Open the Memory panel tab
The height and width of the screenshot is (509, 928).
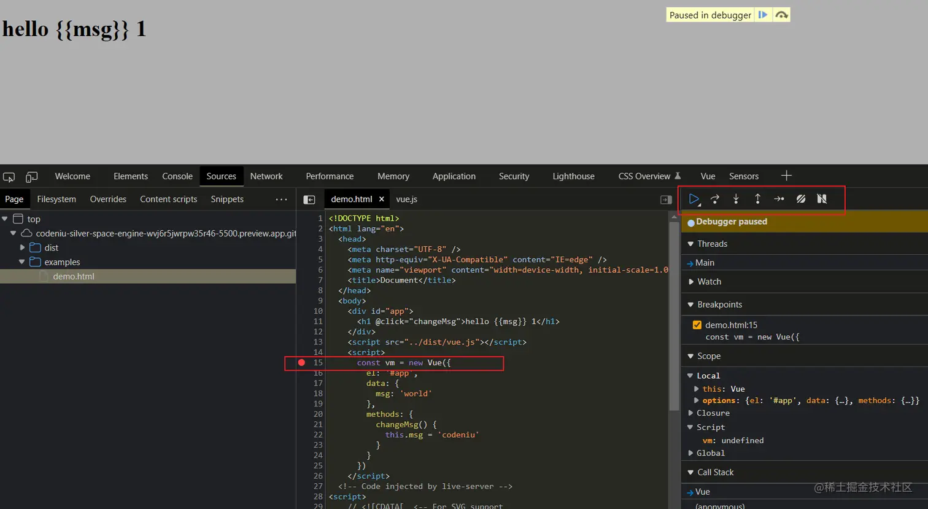click(393, 176)
